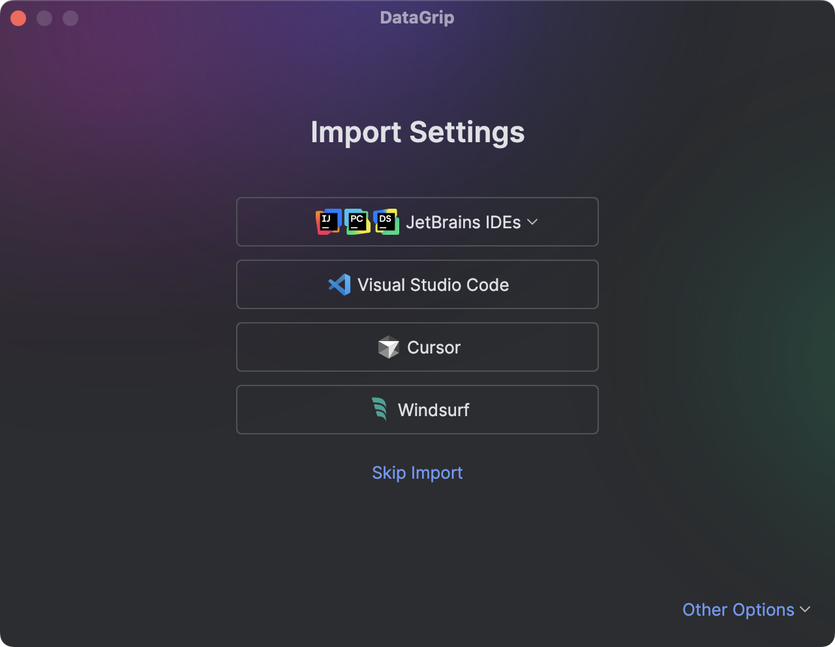Screen dimensions: 835x647
Task: Close the Import Settings window
Action: 18,18
